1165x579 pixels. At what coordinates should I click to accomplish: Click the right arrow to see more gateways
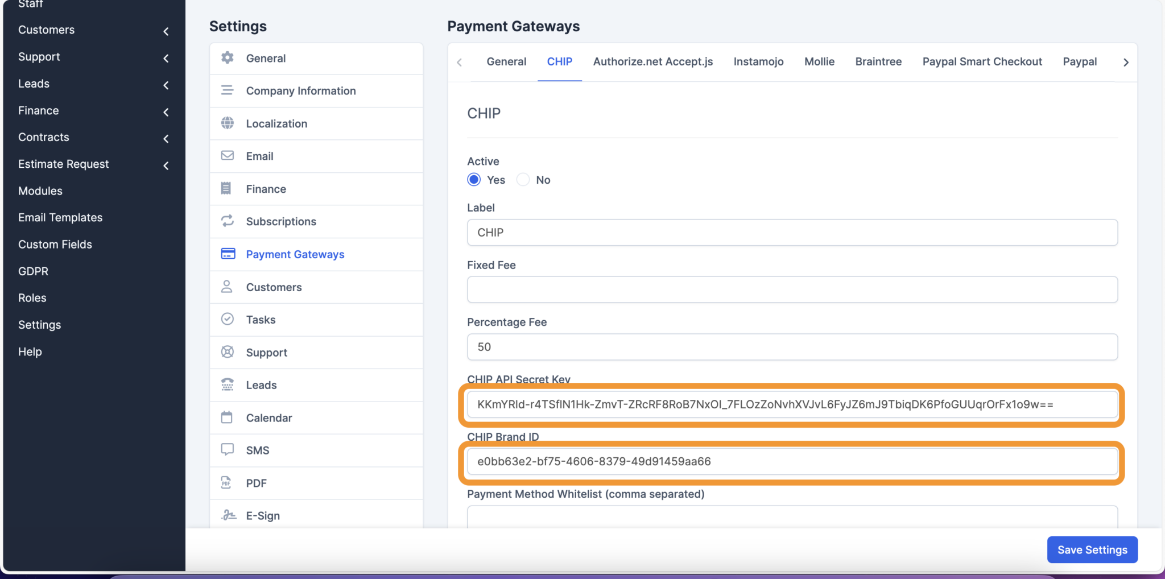tap(1126, 62)
